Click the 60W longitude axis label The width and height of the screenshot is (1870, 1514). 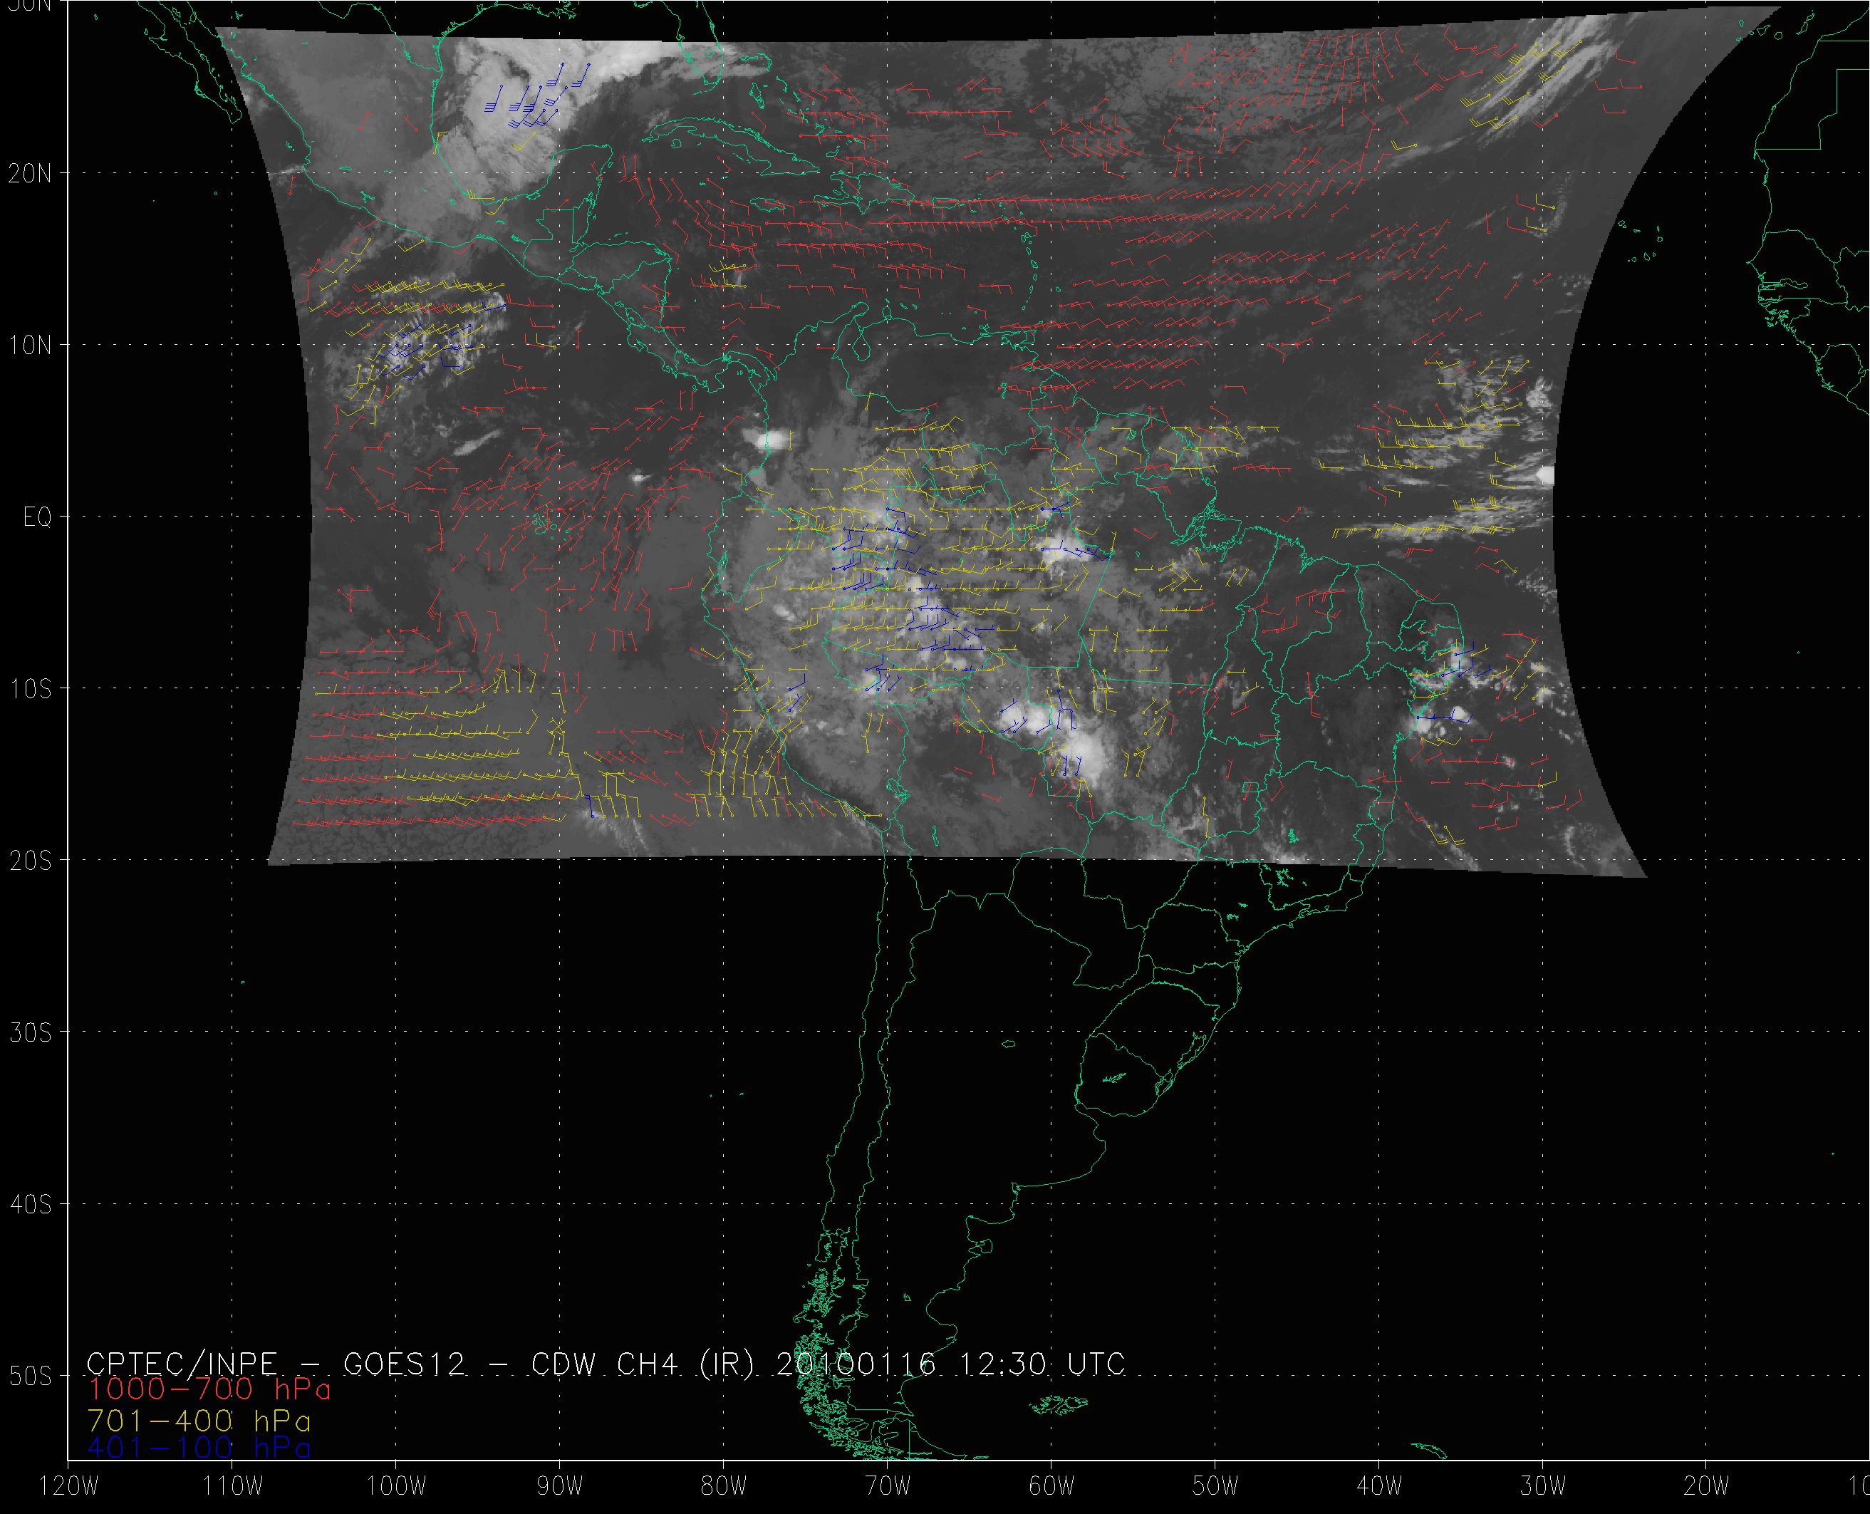pos(1051,1487)
